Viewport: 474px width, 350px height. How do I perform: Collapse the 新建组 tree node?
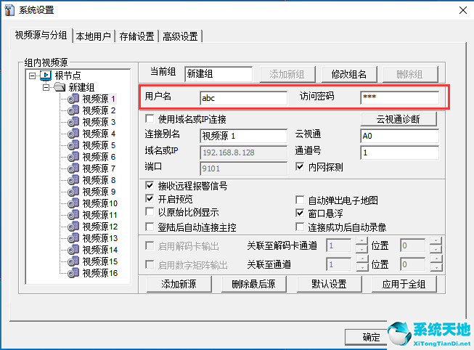[46, 87]
